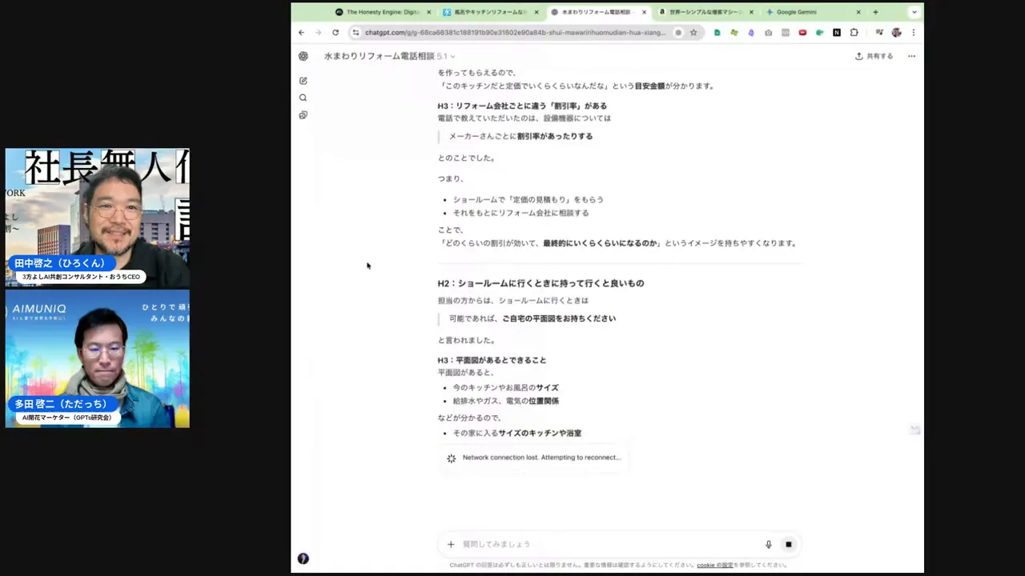1025x576 pixels.
Task: Click the Notion extension icon in the toolbar
Action: click(x=836, y=32)
